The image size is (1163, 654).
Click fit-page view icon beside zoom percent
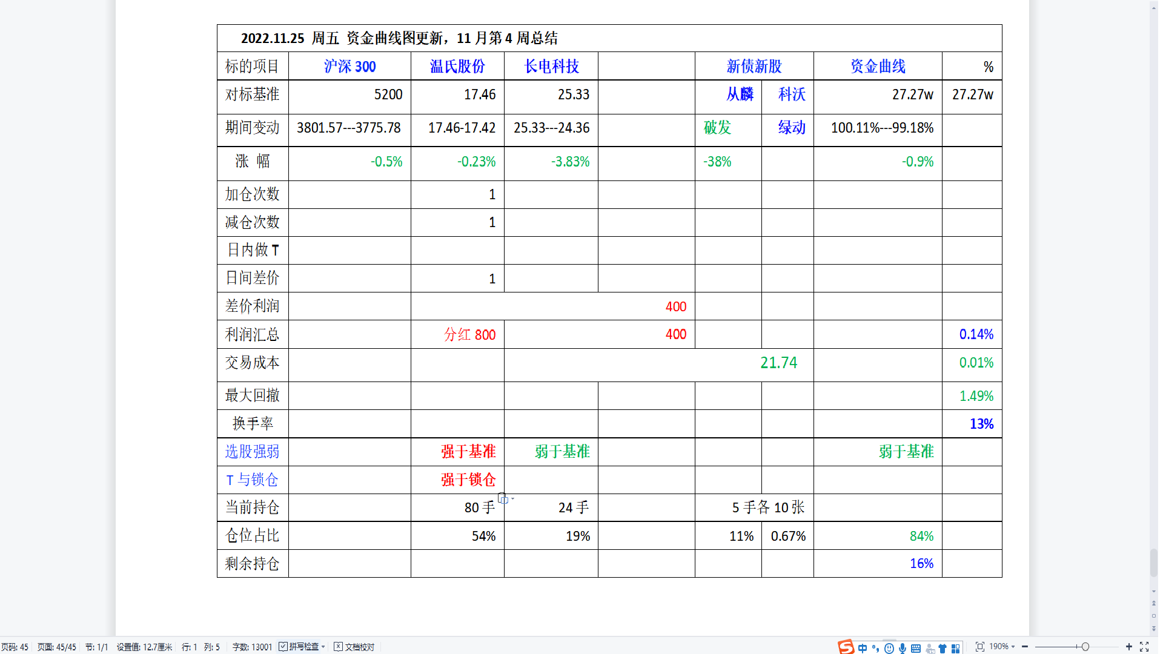979,647
